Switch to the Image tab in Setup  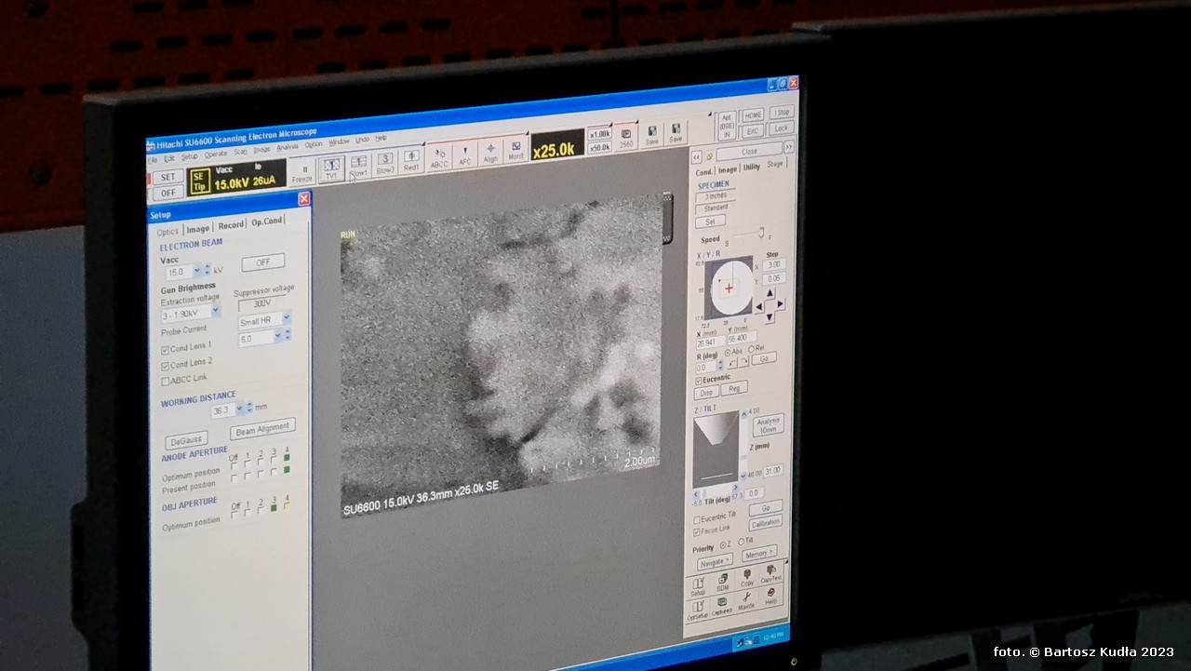[197, 229]
